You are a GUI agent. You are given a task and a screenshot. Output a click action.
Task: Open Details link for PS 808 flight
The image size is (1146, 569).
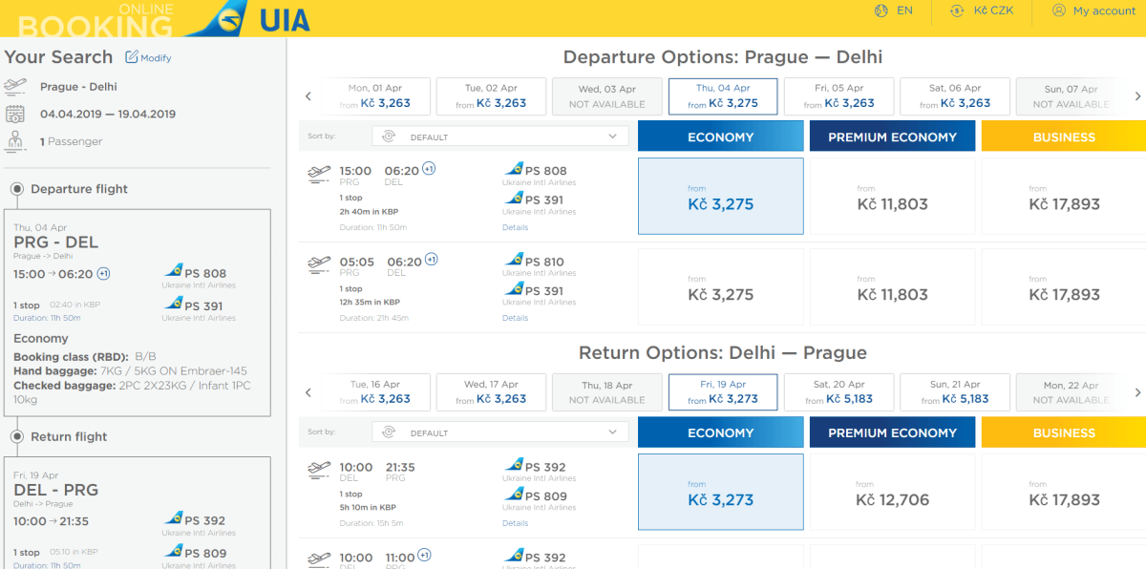(x=515, y=227)
